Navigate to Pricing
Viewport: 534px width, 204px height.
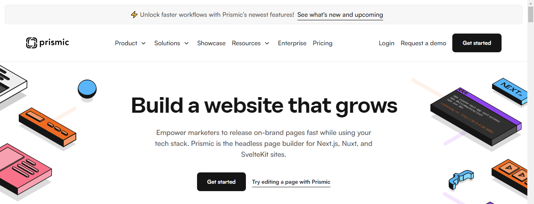[323, 43]
